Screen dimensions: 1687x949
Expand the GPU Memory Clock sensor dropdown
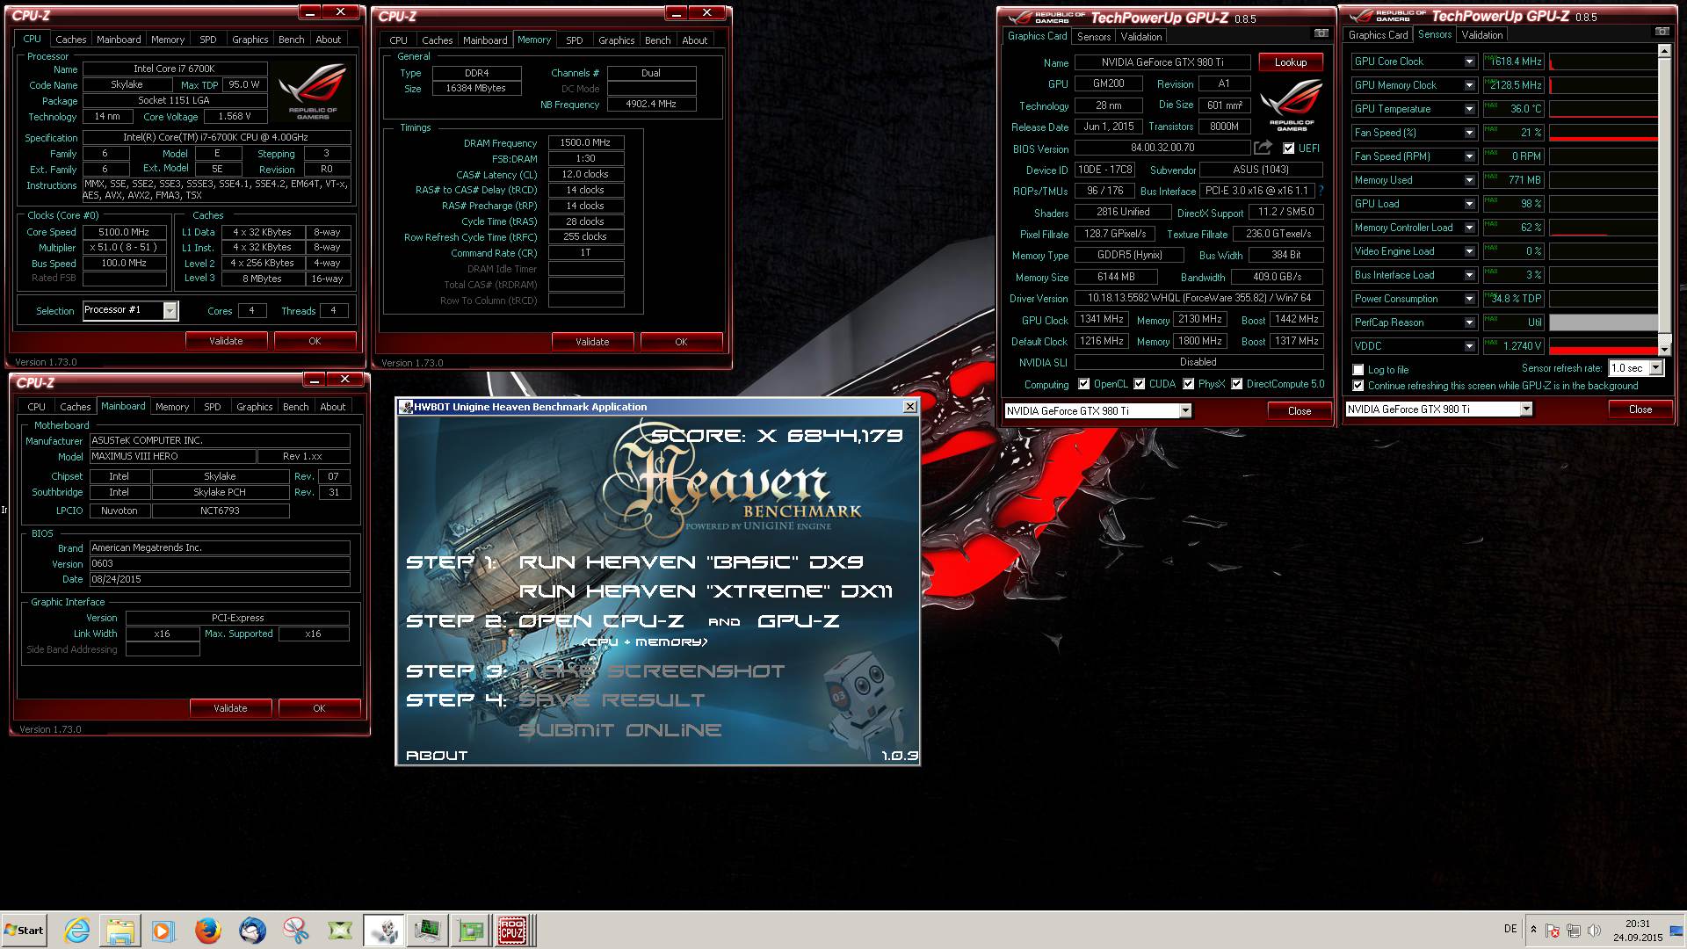[x=1469, y=85]
